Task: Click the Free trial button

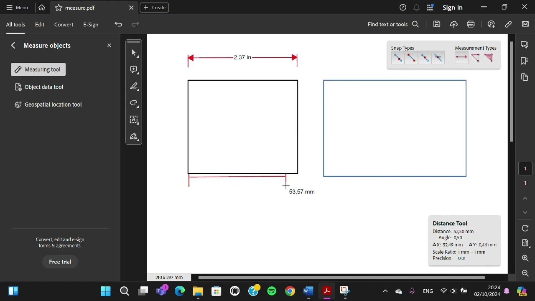Action: click(60, 262)
